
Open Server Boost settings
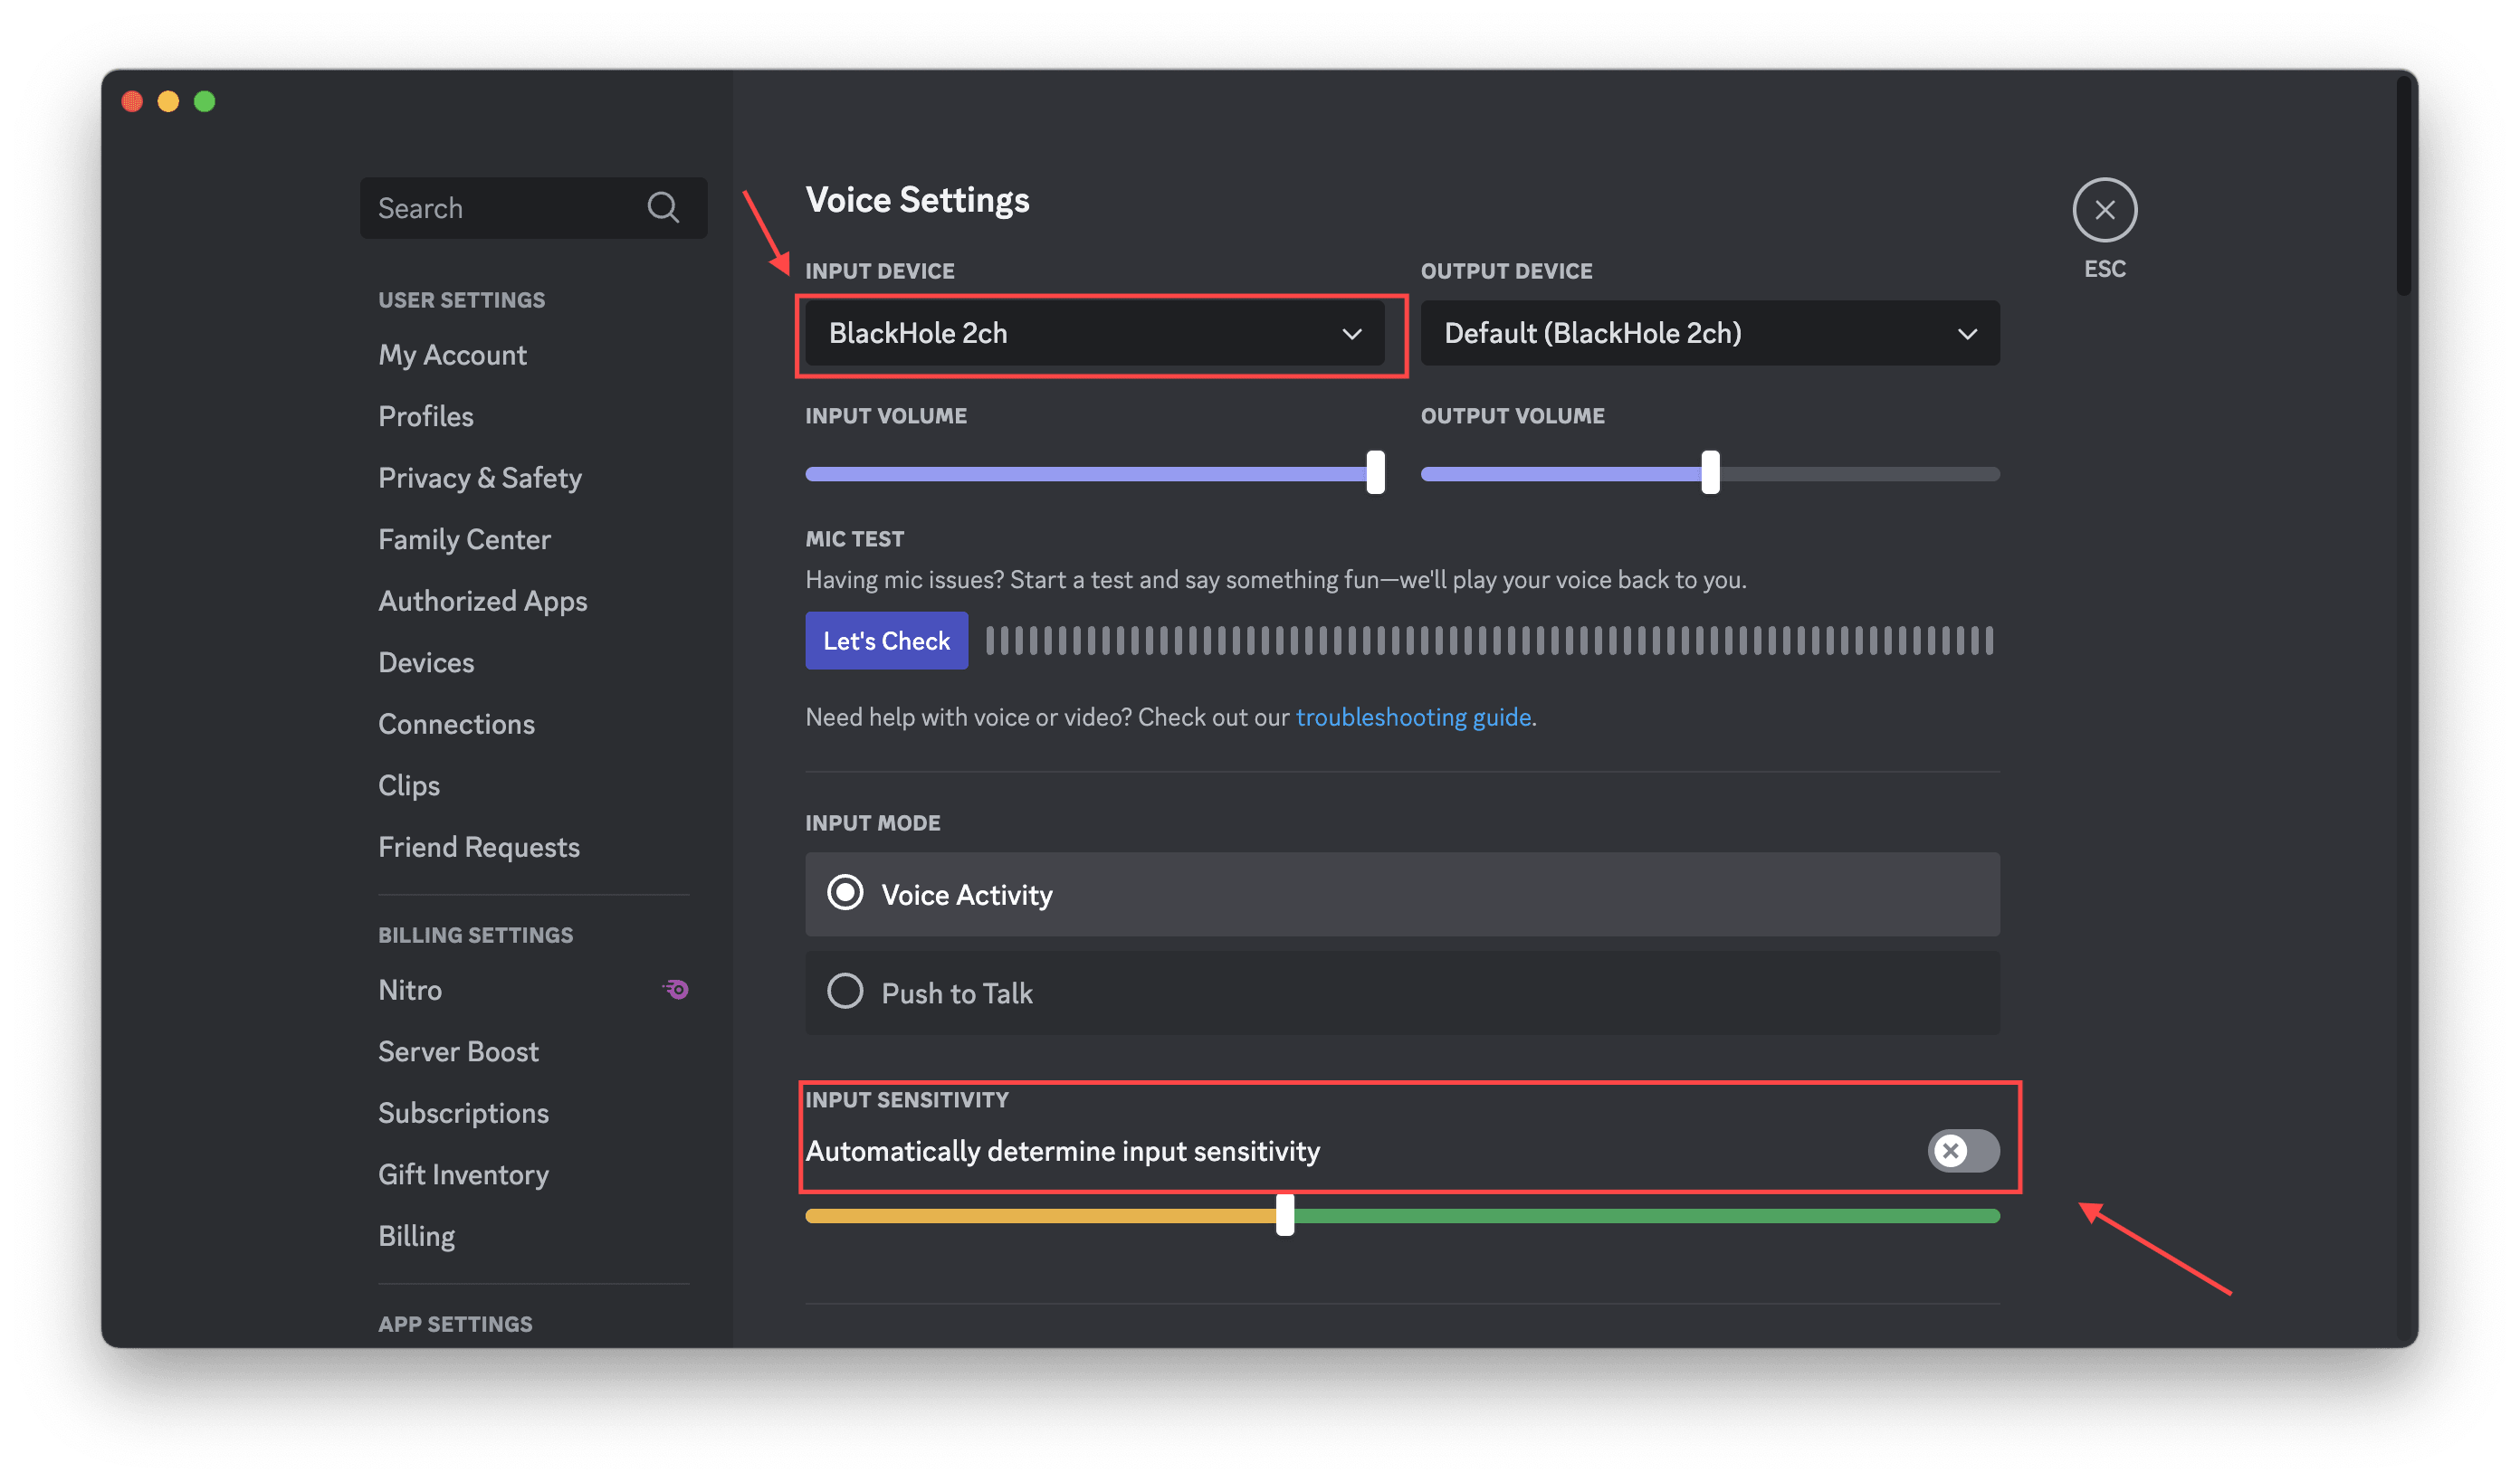[458, 1050]
